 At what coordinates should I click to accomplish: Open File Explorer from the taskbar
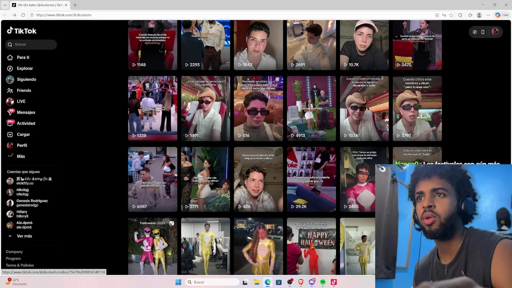(257, 282)
